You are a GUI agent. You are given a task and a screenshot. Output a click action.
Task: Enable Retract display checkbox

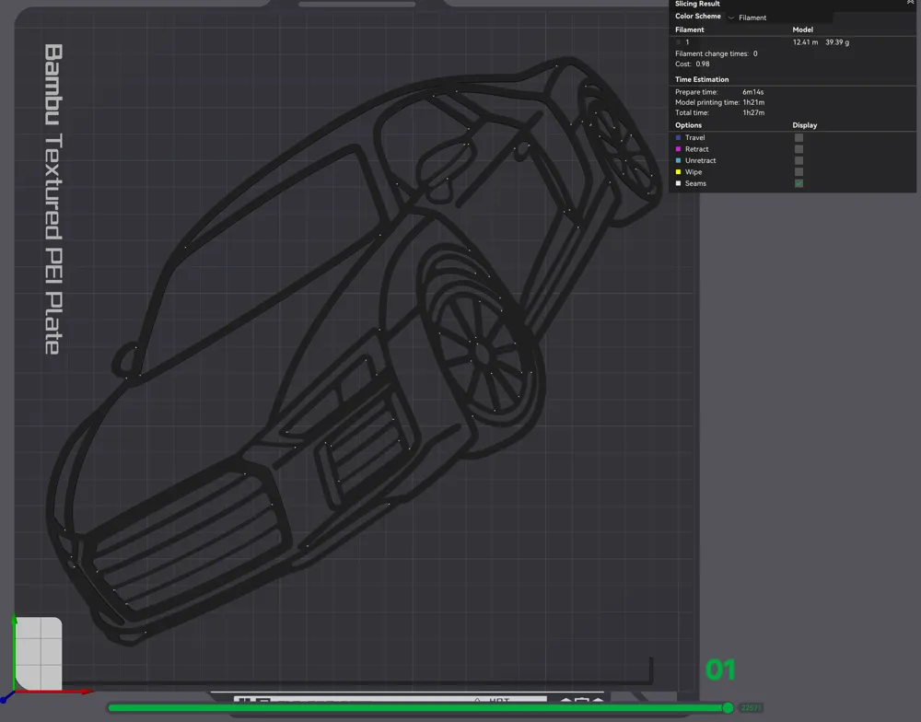pos(799,149)
